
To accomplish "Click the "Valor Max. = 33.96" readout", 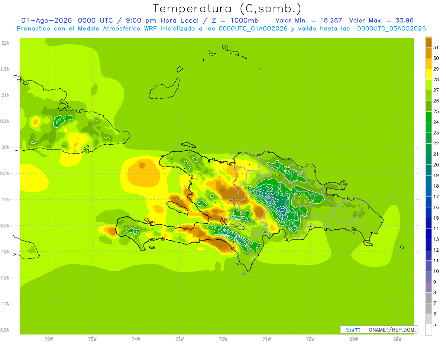I will [382, 20].
